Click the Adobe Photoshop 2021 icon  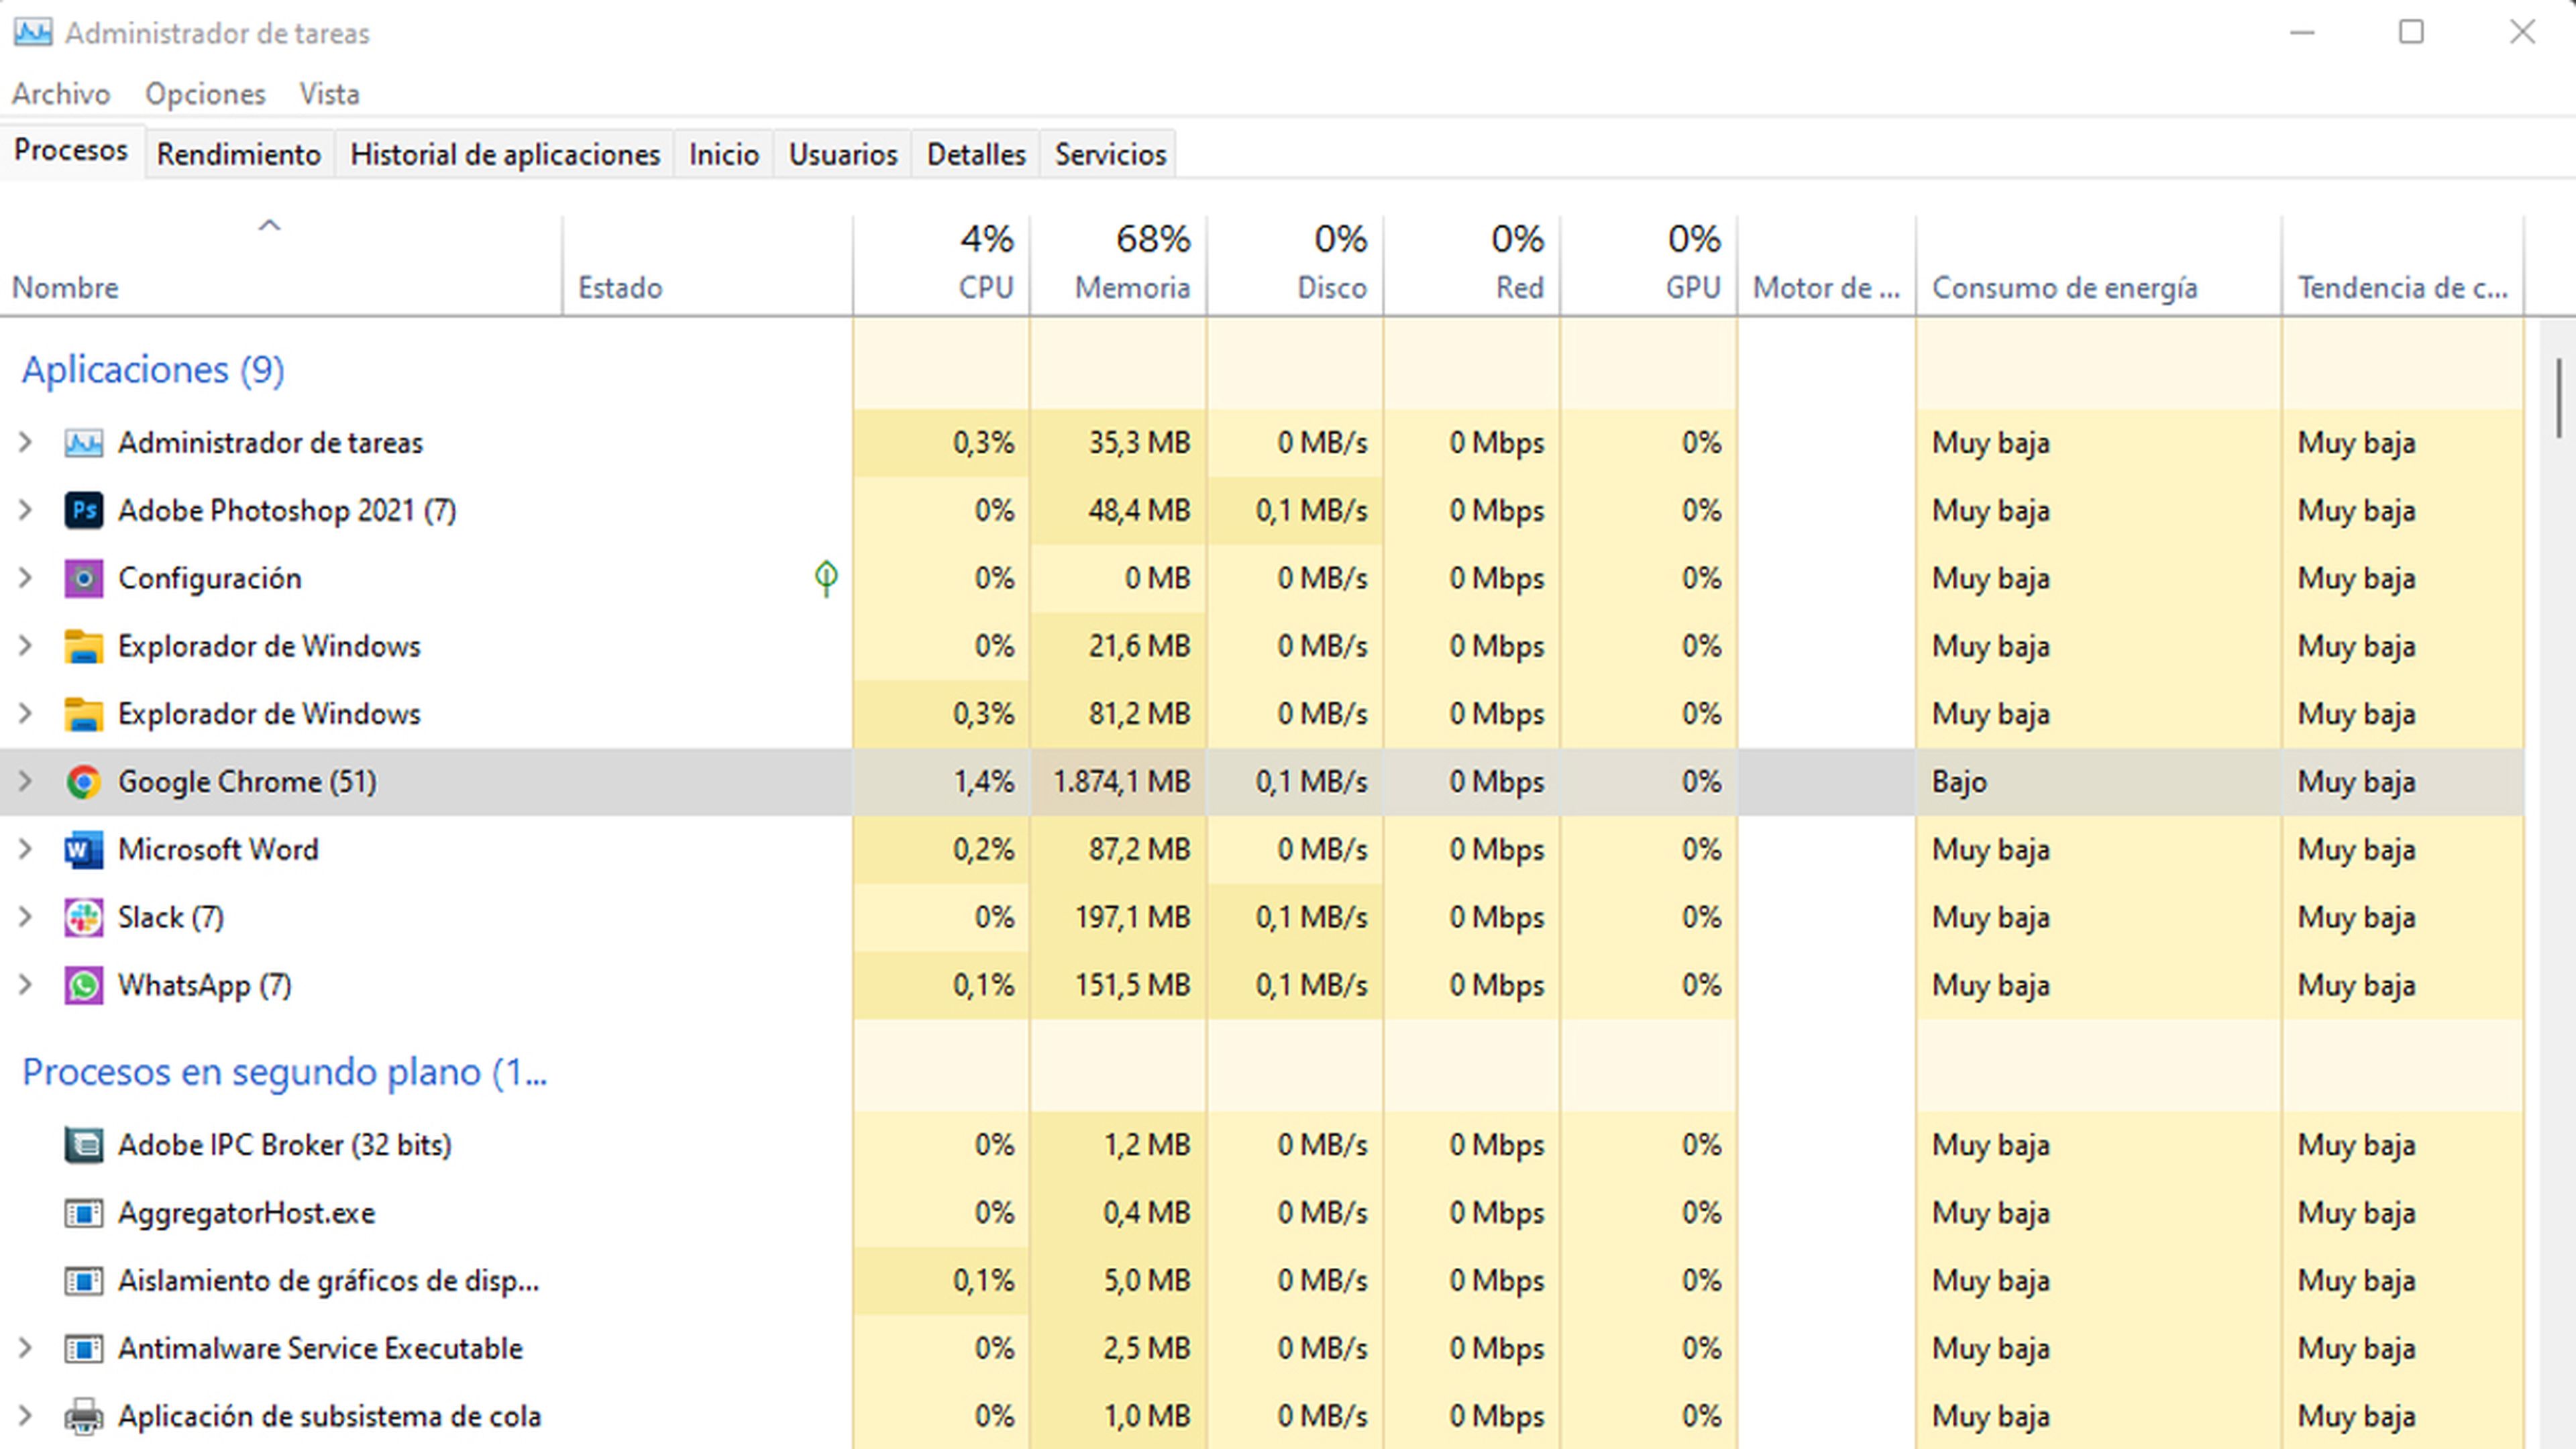[x=83, y=511]
